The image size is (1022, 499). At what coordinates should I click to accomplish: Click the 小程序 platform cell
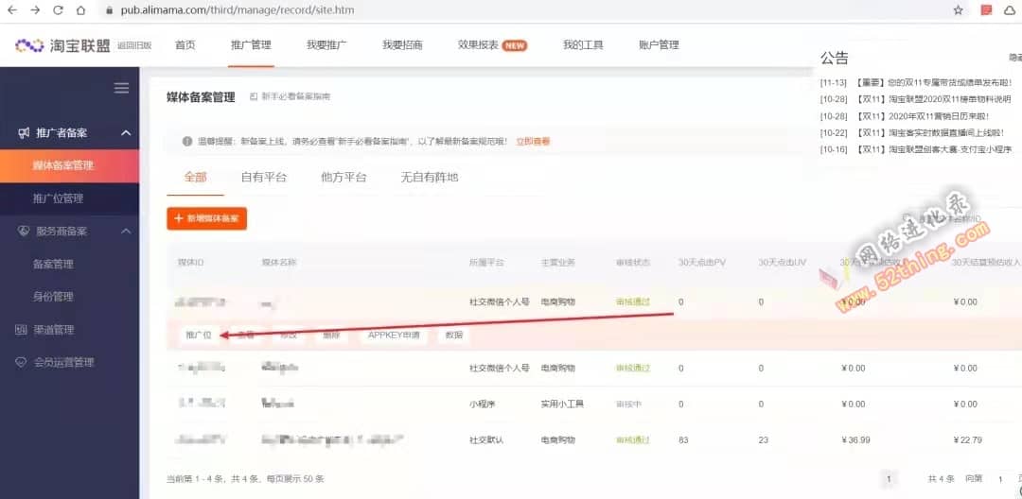pyautogui.click(x=483, y=404)
